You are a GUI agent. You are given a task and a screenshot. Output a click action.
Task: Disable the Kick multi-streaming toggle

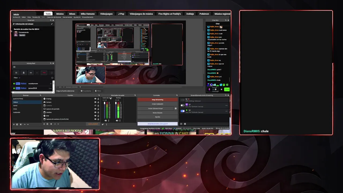coord(182,111)
